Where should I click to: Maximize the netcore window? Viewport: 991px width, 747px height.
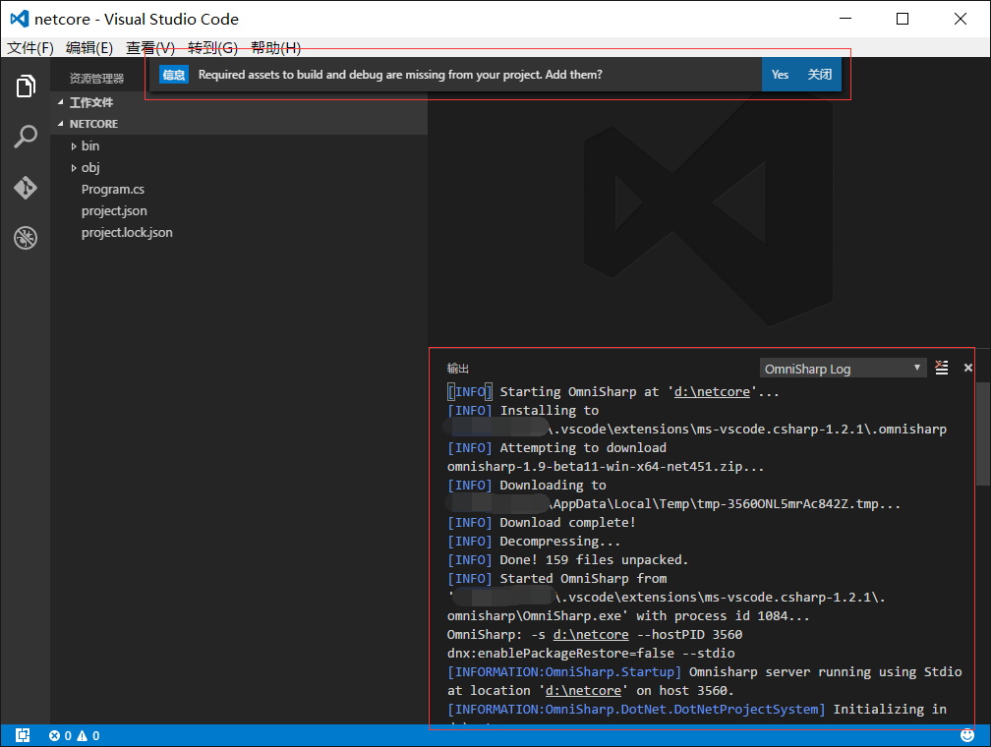903,19
